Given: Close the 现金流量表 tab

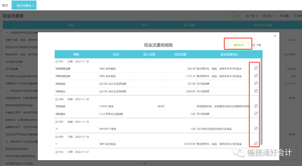Looking at the screenshot, I should point(33,6).
